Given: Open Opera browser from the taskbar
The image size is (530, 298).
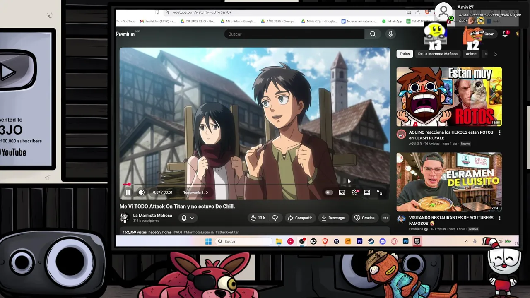Looking at the screenshot, I should (394, 242).
